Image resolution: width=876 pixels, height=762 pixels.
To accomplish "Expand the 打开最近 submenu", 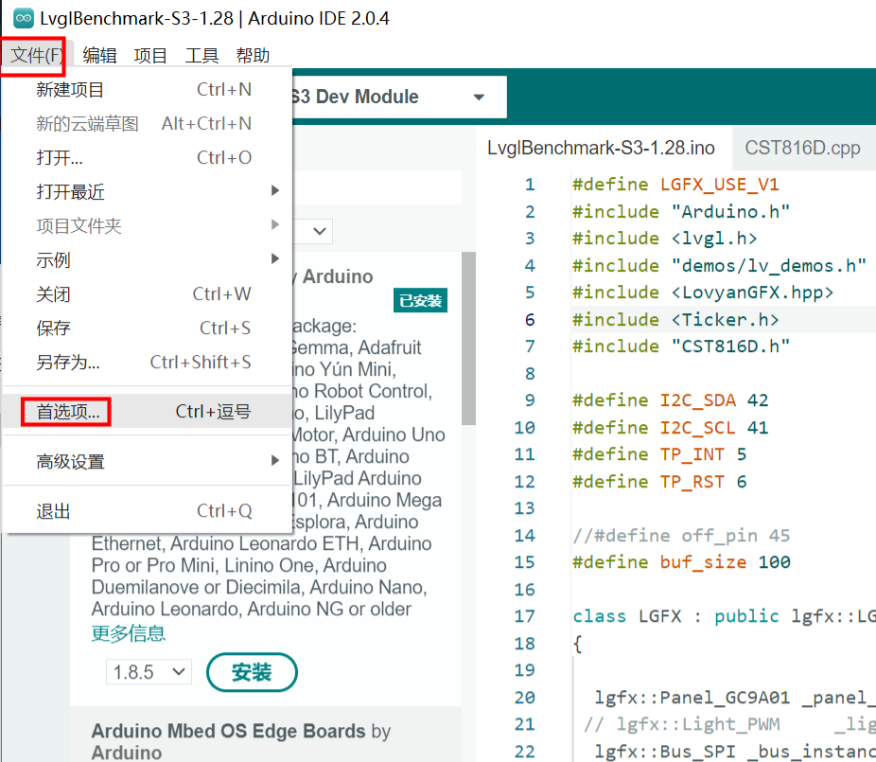I will 148,192.
